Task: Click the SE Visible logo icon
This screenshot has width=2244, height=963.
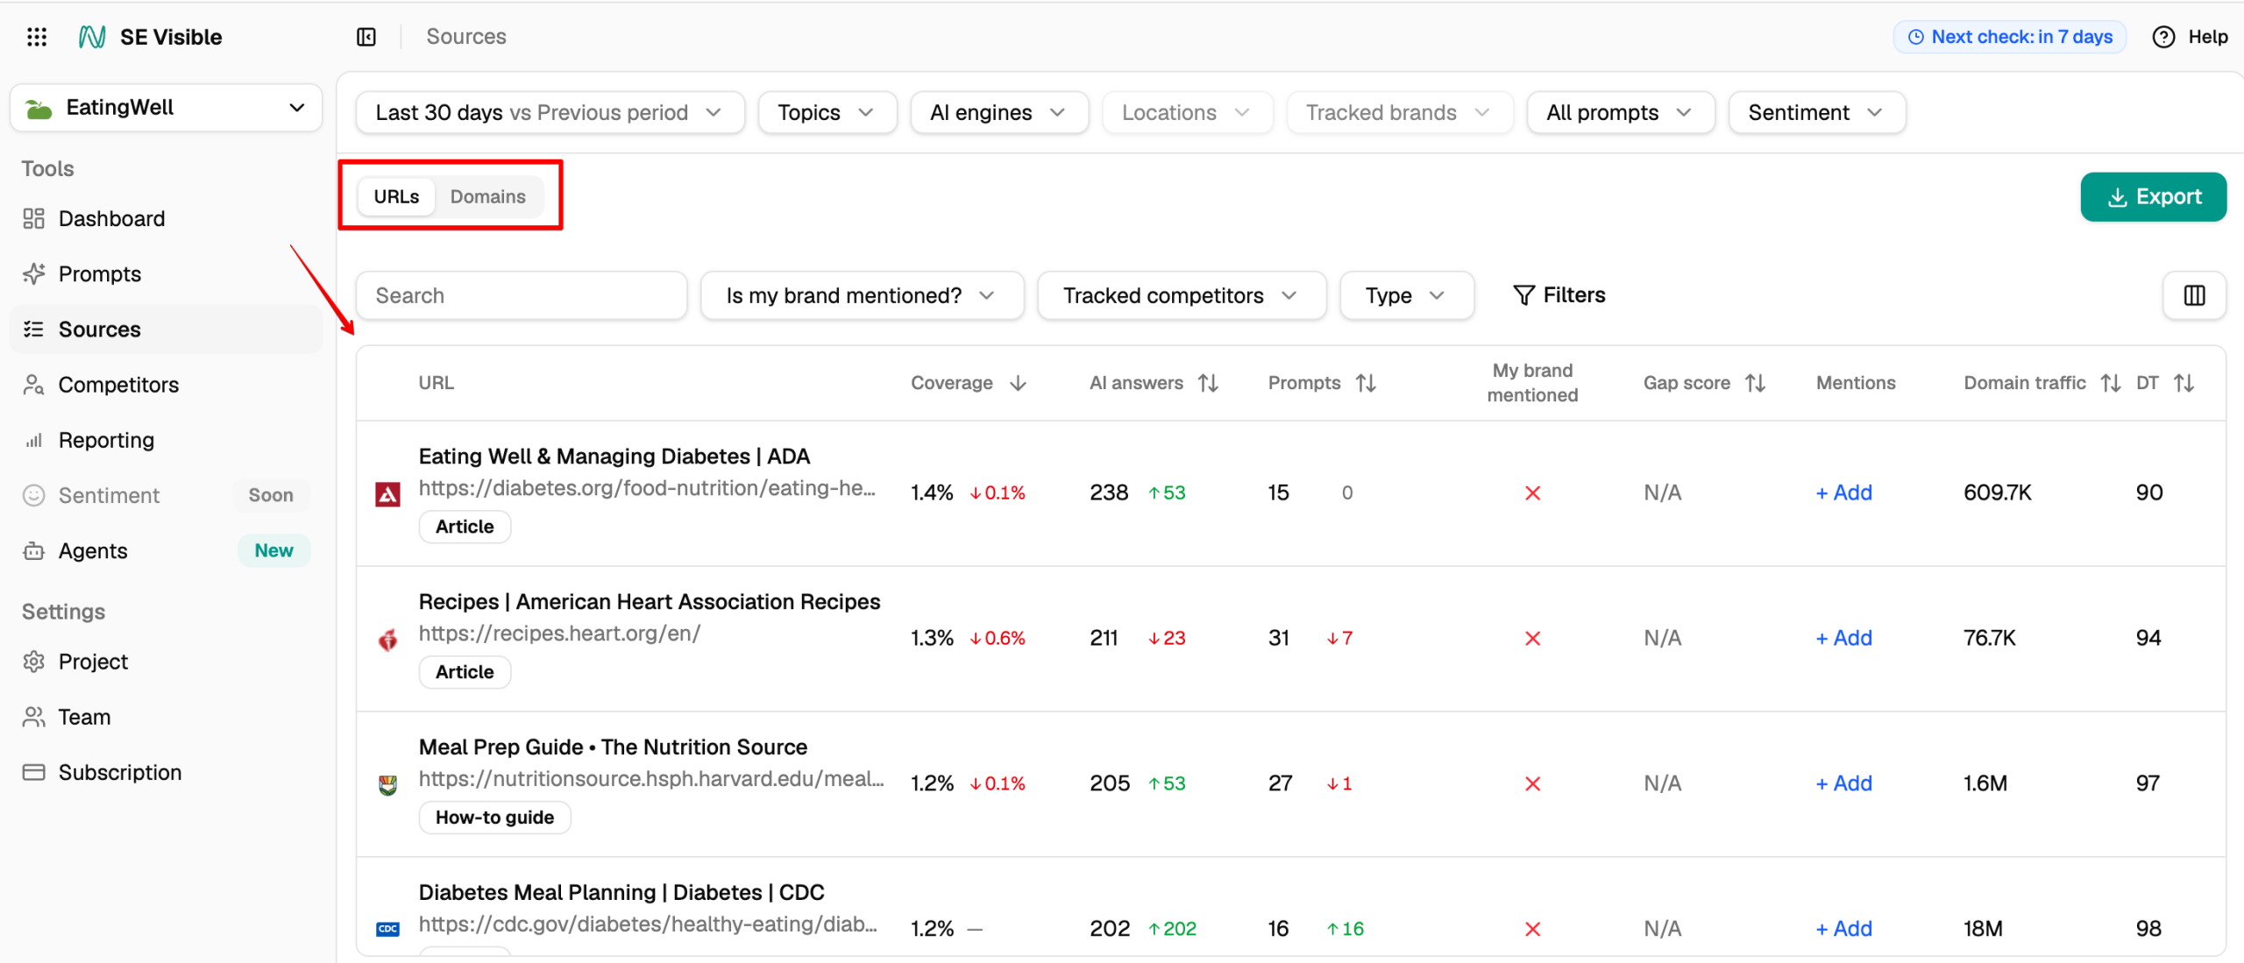Action: 92,37
